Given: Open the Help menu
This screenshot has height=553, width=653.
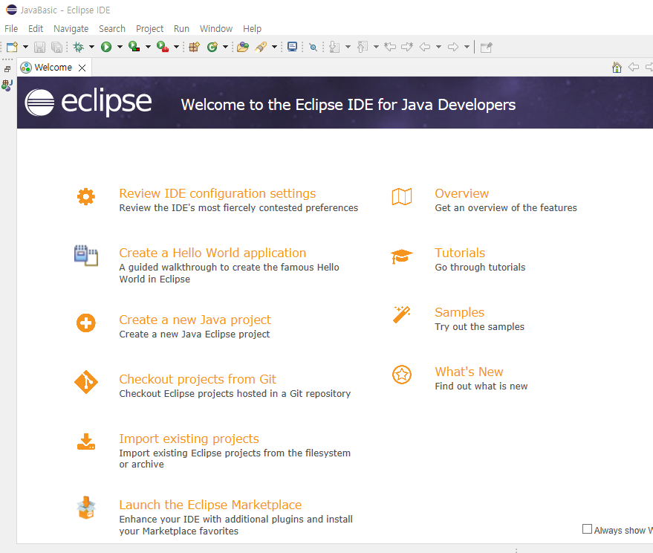Looking at the screenshot, I should click(x=253, y=29).
